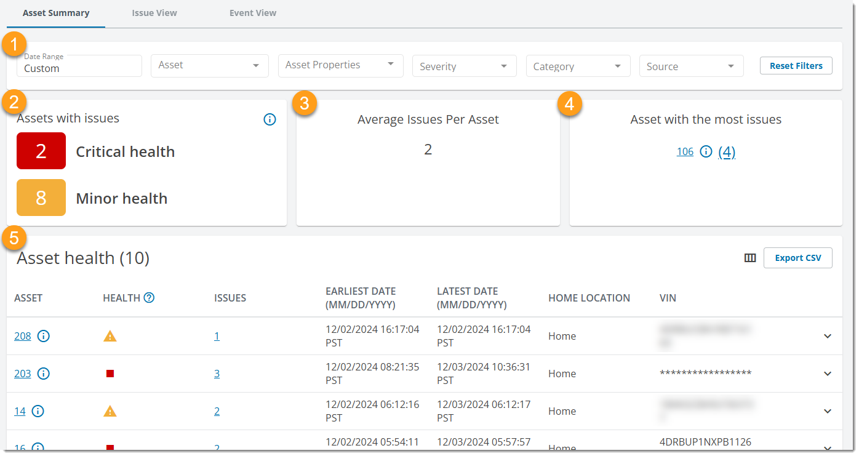Open the Source filter dropdown
Viewport: 859px width, 456px height.
692,66
